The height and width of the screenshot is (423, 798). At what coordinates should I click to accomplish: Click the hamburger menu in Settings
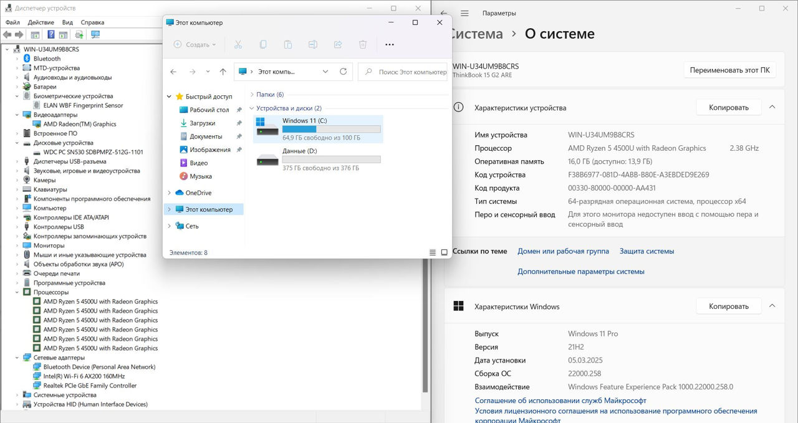tap(464, 13)
